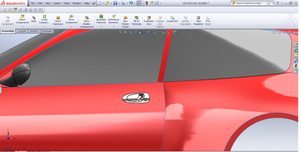Viewport: 301px width, 152px height.
Task: Click the Exploded View tool
Action: 149,21
